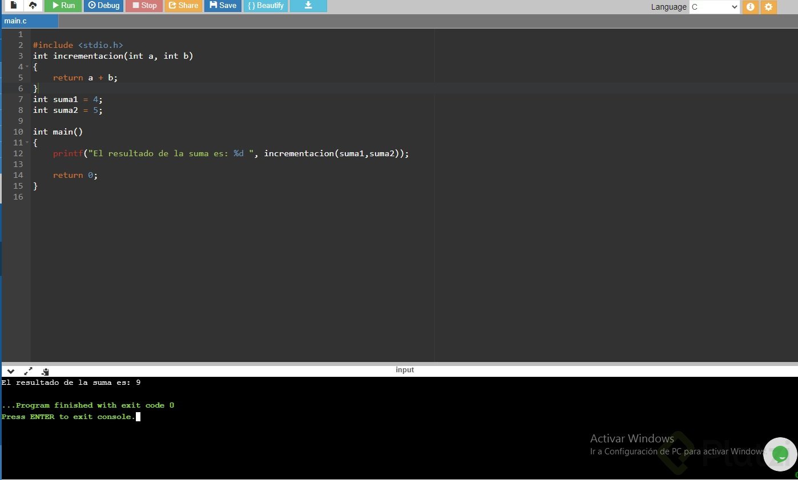The height and width of the screenshot is (480, 798).
Task: Create a new file with the document icon
Action: pyautogui.click(x=14, y=6)
